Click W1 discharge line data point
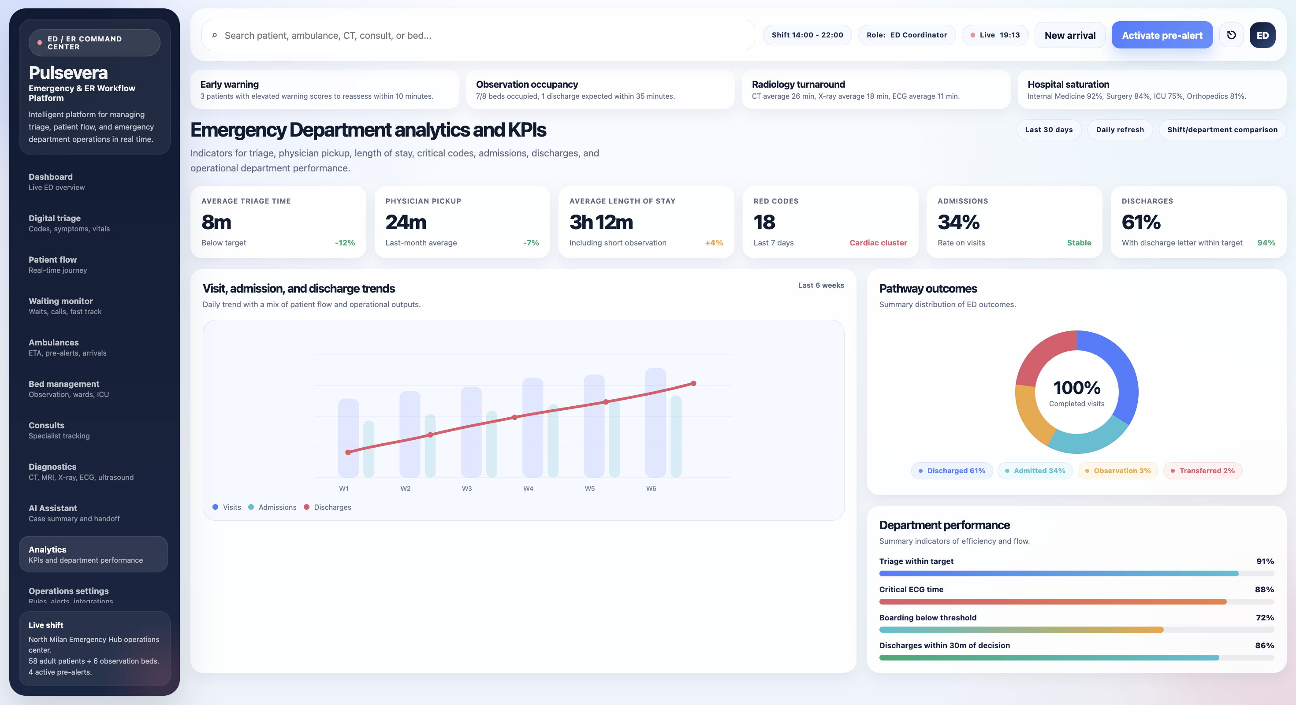 click(348, 452)
